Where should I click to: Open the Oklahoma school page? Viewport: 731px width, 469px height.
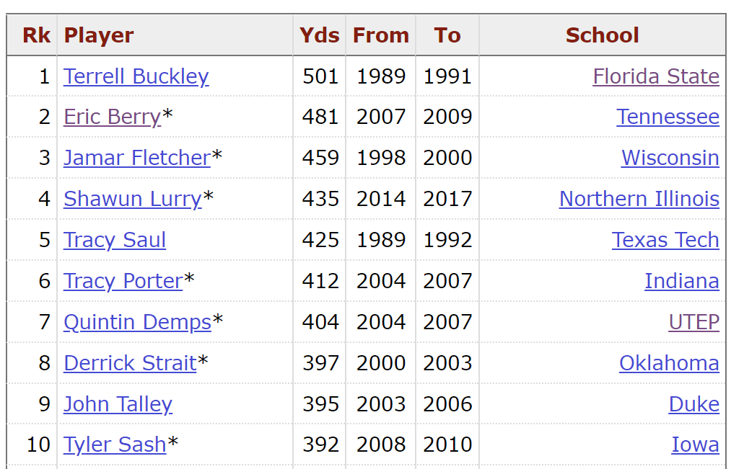point(670,363)
